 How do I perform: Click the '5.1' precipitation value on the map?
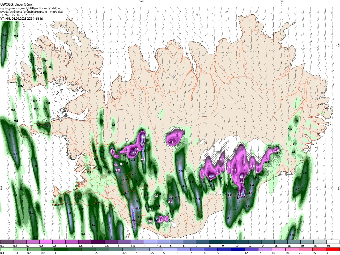pyautogui.click(x=238, y=198)
